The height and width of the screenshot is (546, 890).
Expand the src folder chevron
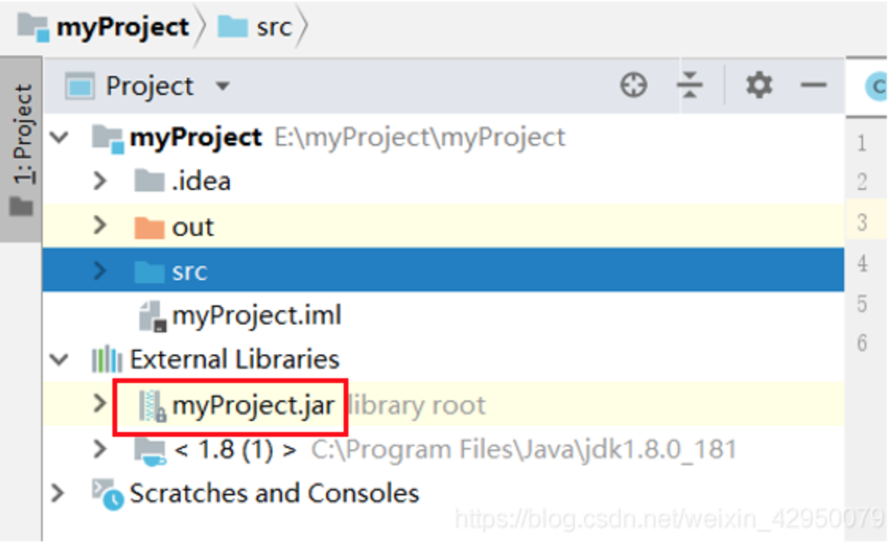[x=100, y=271]
